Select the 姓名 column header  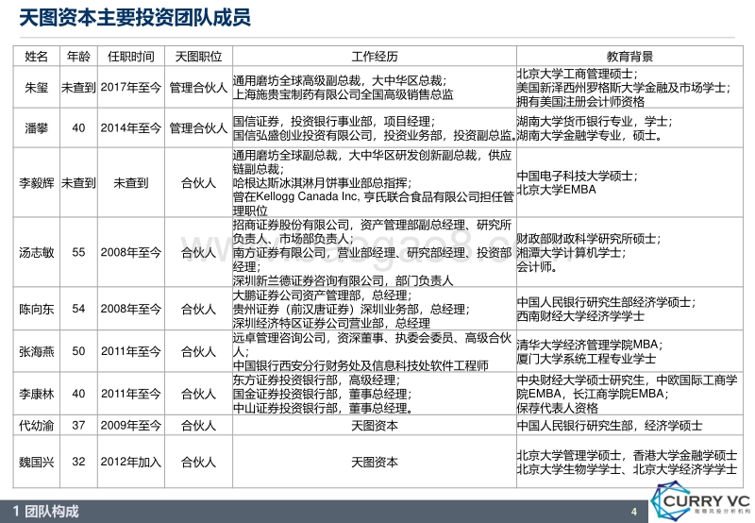(x=36, y=57)
